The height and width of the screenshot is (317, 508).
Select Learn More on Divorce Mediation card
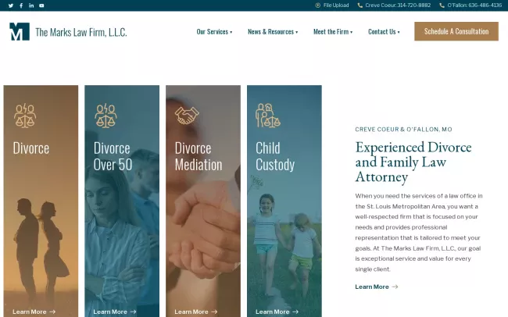[196, 312]
